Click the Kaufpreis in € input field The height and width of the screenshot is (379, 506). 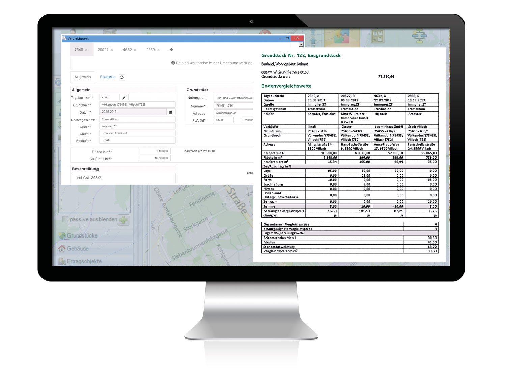coord(155,158)
